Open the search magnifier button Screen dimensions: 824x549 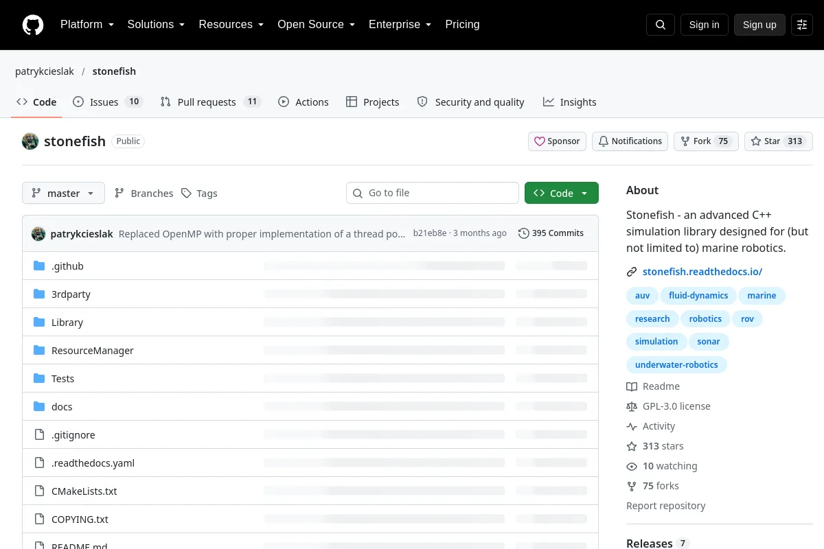pyautogui.click(x=661, y=25)
